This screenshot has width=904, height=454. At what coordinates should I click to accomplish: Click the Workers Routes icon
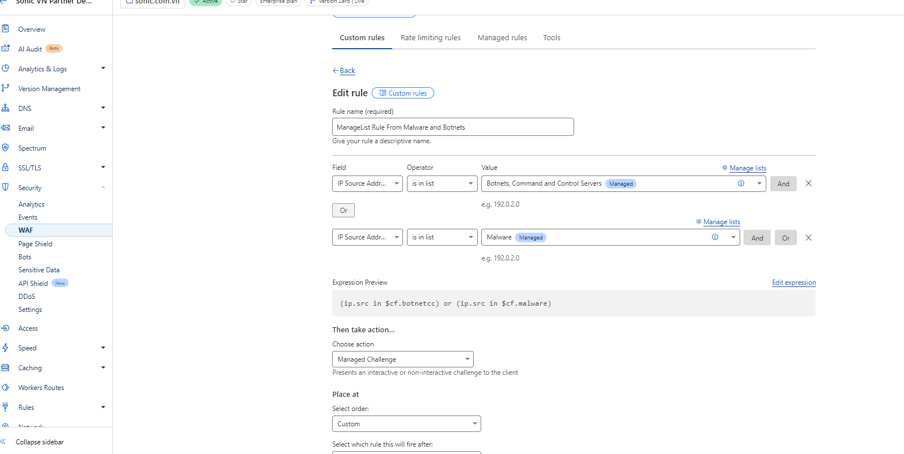coord(5,388)
